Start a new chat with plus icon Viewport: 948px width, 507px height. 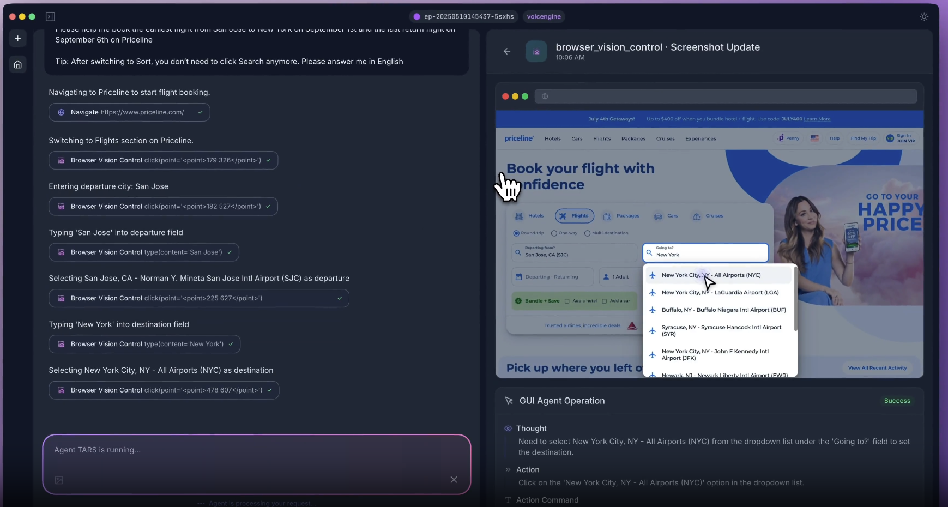click(18, 38)
